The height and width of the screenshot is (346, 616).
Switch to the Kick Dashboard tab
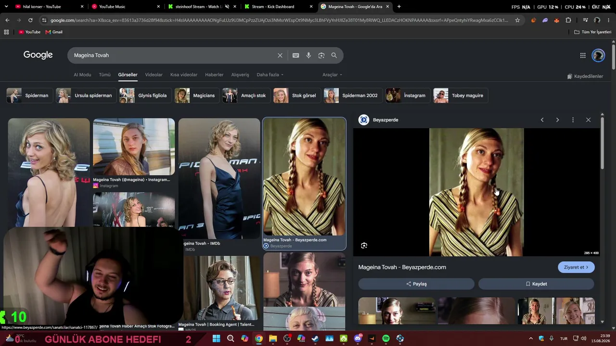coord(278,7)
